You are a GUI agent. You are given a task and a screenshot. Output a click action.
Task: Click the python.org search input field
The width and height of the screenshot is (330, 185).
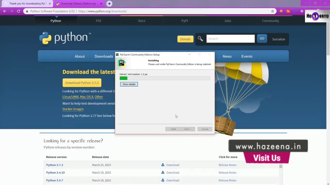click(230, 39)
